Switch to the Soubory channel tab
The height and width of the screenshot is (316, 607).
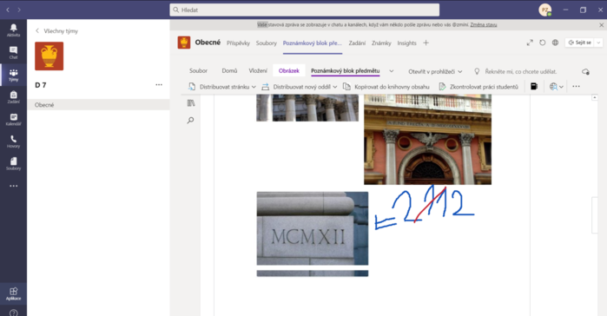pyautogui.click(x=267, y=43)
